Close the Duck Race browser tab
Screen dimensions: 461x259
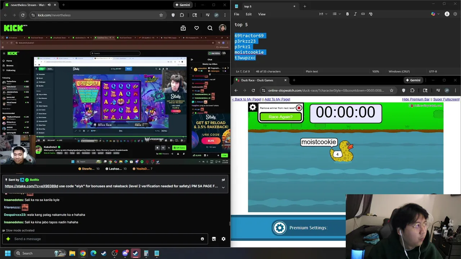285,80
